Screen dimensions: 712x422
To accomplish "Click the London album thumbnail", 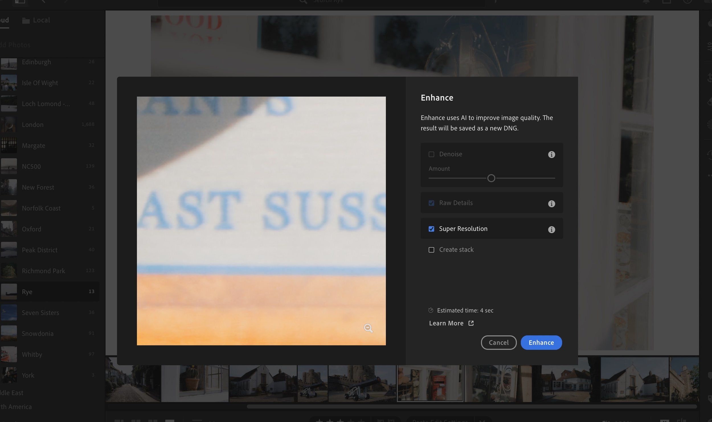I will (9, 125).
